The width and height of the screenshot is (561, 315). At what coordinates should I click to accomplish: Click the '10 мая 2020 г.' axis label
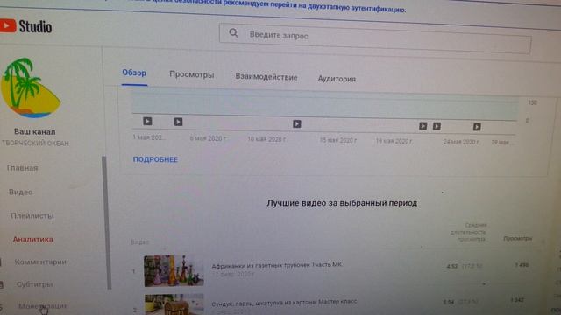(266, 139)
